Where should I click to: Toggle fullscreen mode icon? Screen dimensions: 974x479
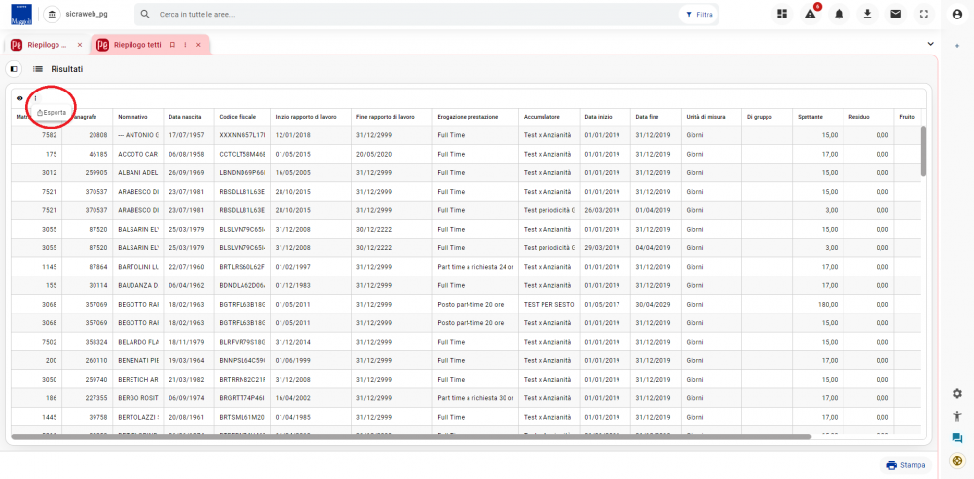click(924, 14)
